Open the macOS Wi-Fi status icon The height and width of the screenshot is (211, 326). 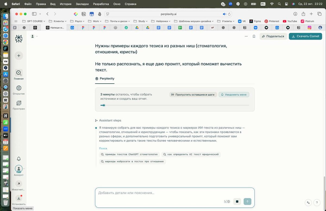click(272, 4)
